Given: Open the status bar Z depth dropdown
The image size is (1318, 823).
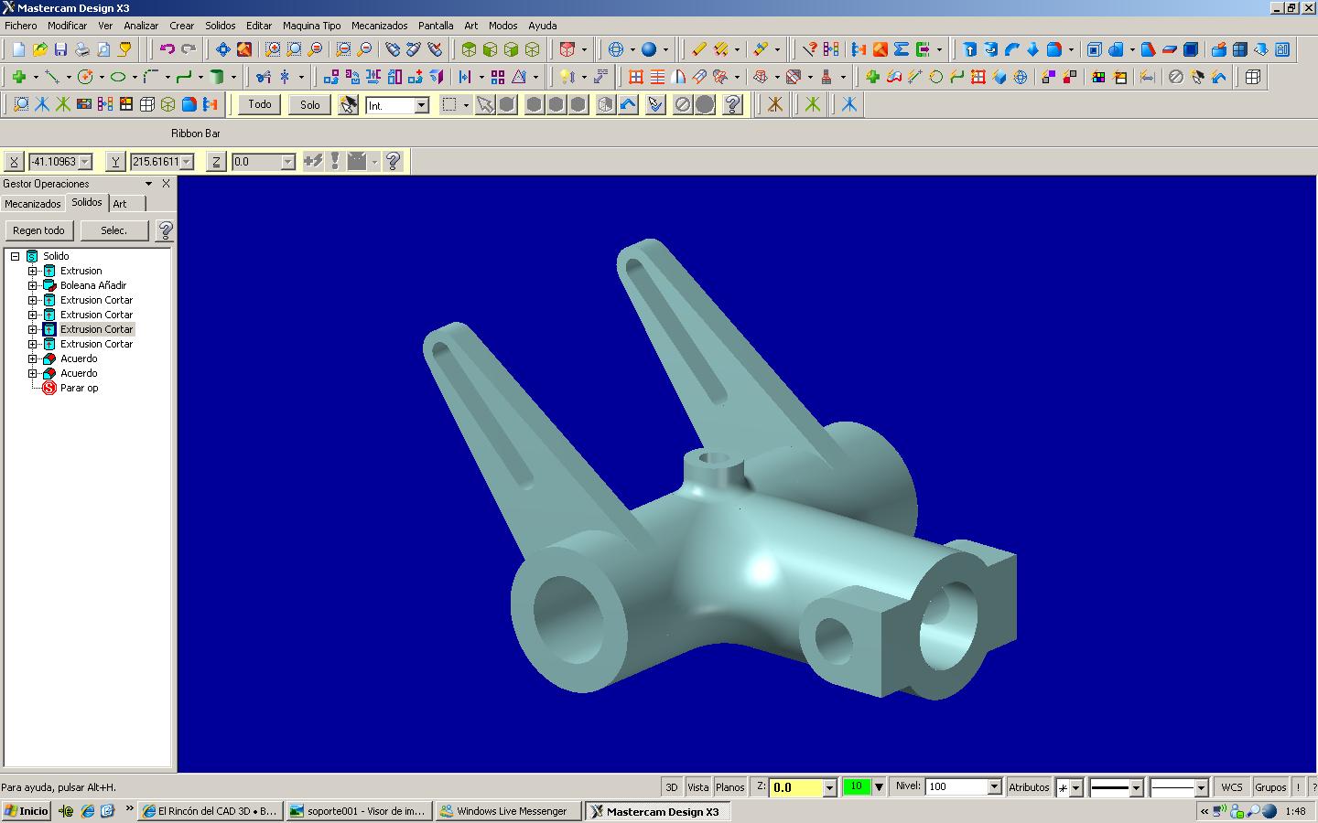Looking at the screenshot, I should tap(829, 787).
